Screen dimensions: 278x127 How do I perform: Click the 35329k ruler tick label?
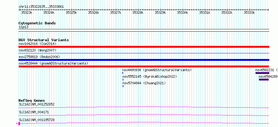tap(160, 12)
